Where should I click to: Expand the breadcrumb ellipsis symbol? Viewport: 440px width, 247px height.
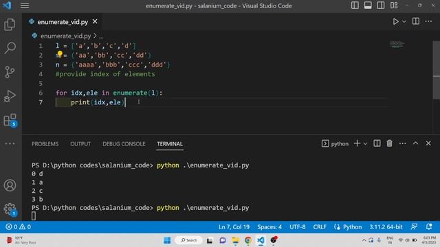101,36
